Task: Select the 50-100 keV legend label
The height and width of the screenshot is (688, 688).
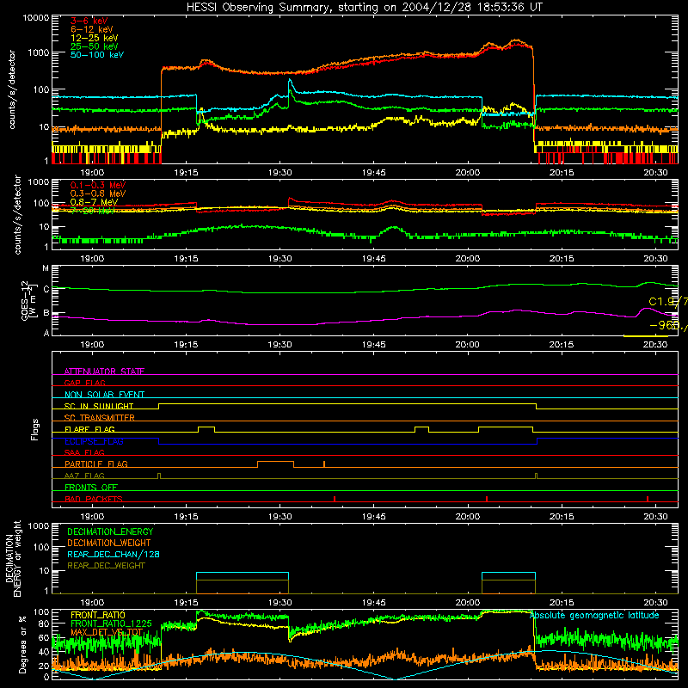Action: click(97, 55)
